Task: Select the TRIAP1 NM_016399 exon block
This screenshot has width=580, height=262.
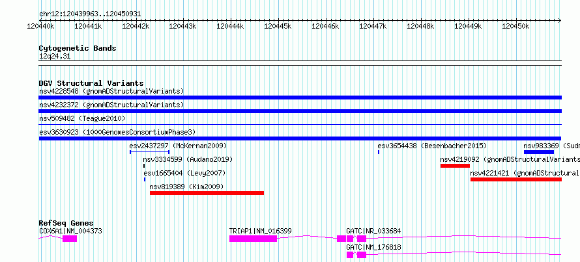Action: click(x=253, y=239)
